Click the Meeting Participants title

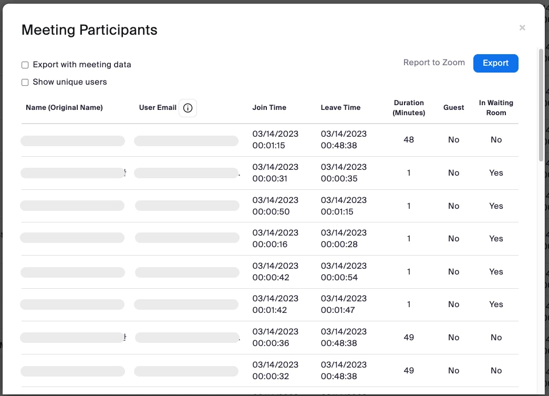[x=89, y=30]
